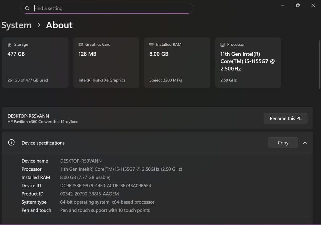This screenshot has height=225, width=321.
Task: Click the Storage card drive icon
Action: tap(10, 45)
